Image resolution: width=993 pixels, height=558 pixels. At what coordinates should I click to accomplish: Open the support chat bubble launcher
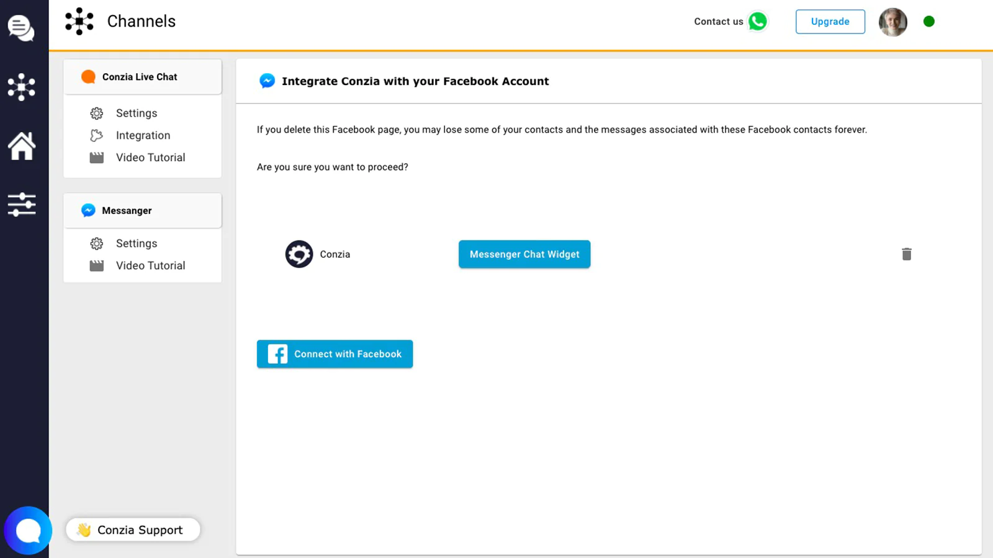[28, 531]
